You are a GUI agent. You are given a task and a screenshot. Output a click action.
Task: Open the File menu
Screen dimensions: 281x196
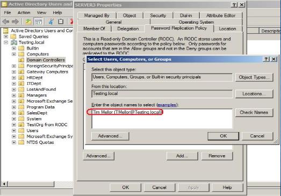[x=8, y=12]
